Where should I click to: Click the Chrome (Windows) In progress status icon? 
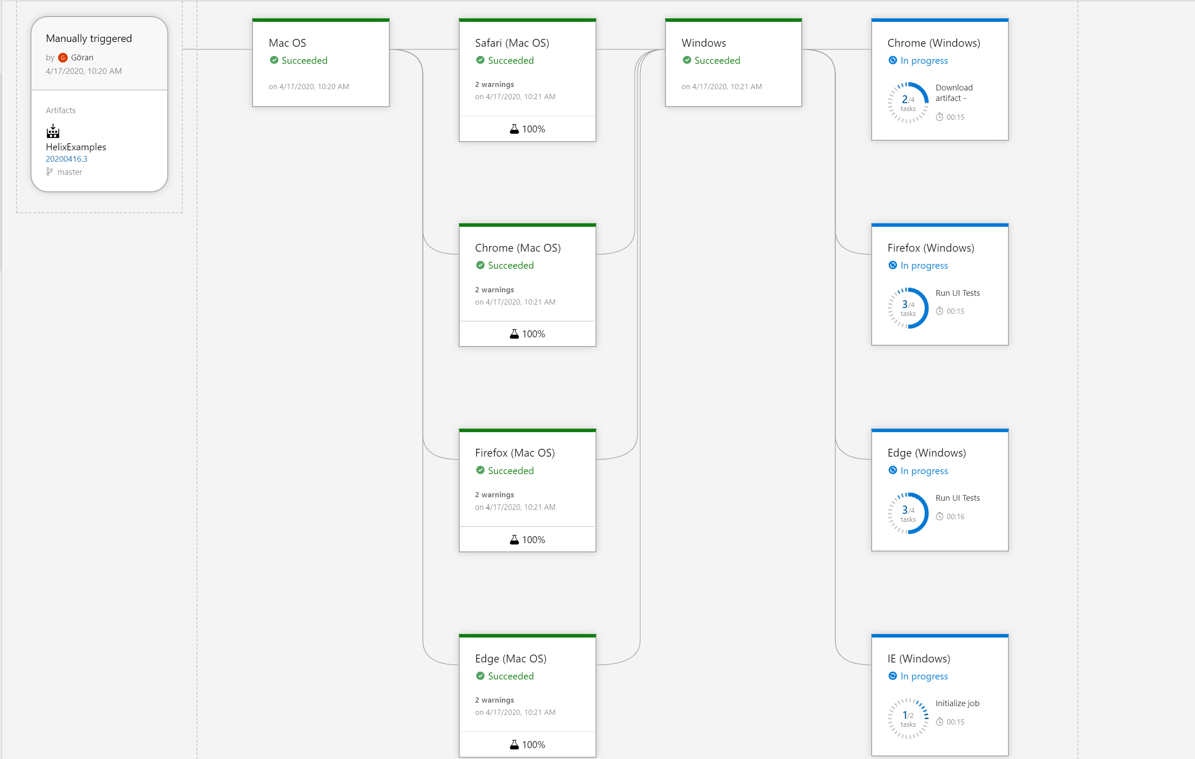pos(892,61)
